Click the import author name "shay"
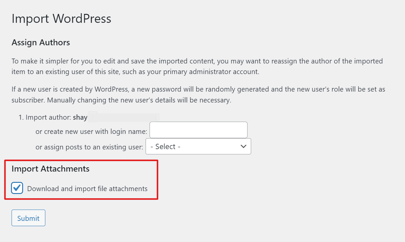This screenshot has width=405, height=242. coord(80,117)
